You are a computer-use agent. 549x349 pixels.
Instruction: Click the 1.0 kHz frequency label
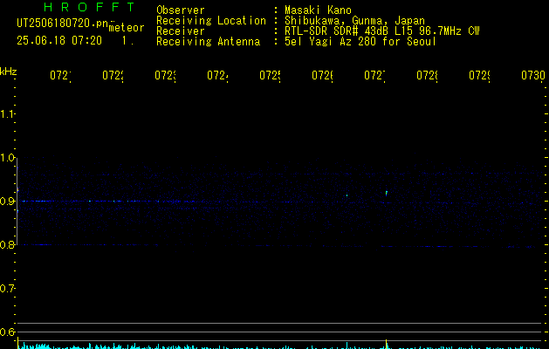coord(7,158)
